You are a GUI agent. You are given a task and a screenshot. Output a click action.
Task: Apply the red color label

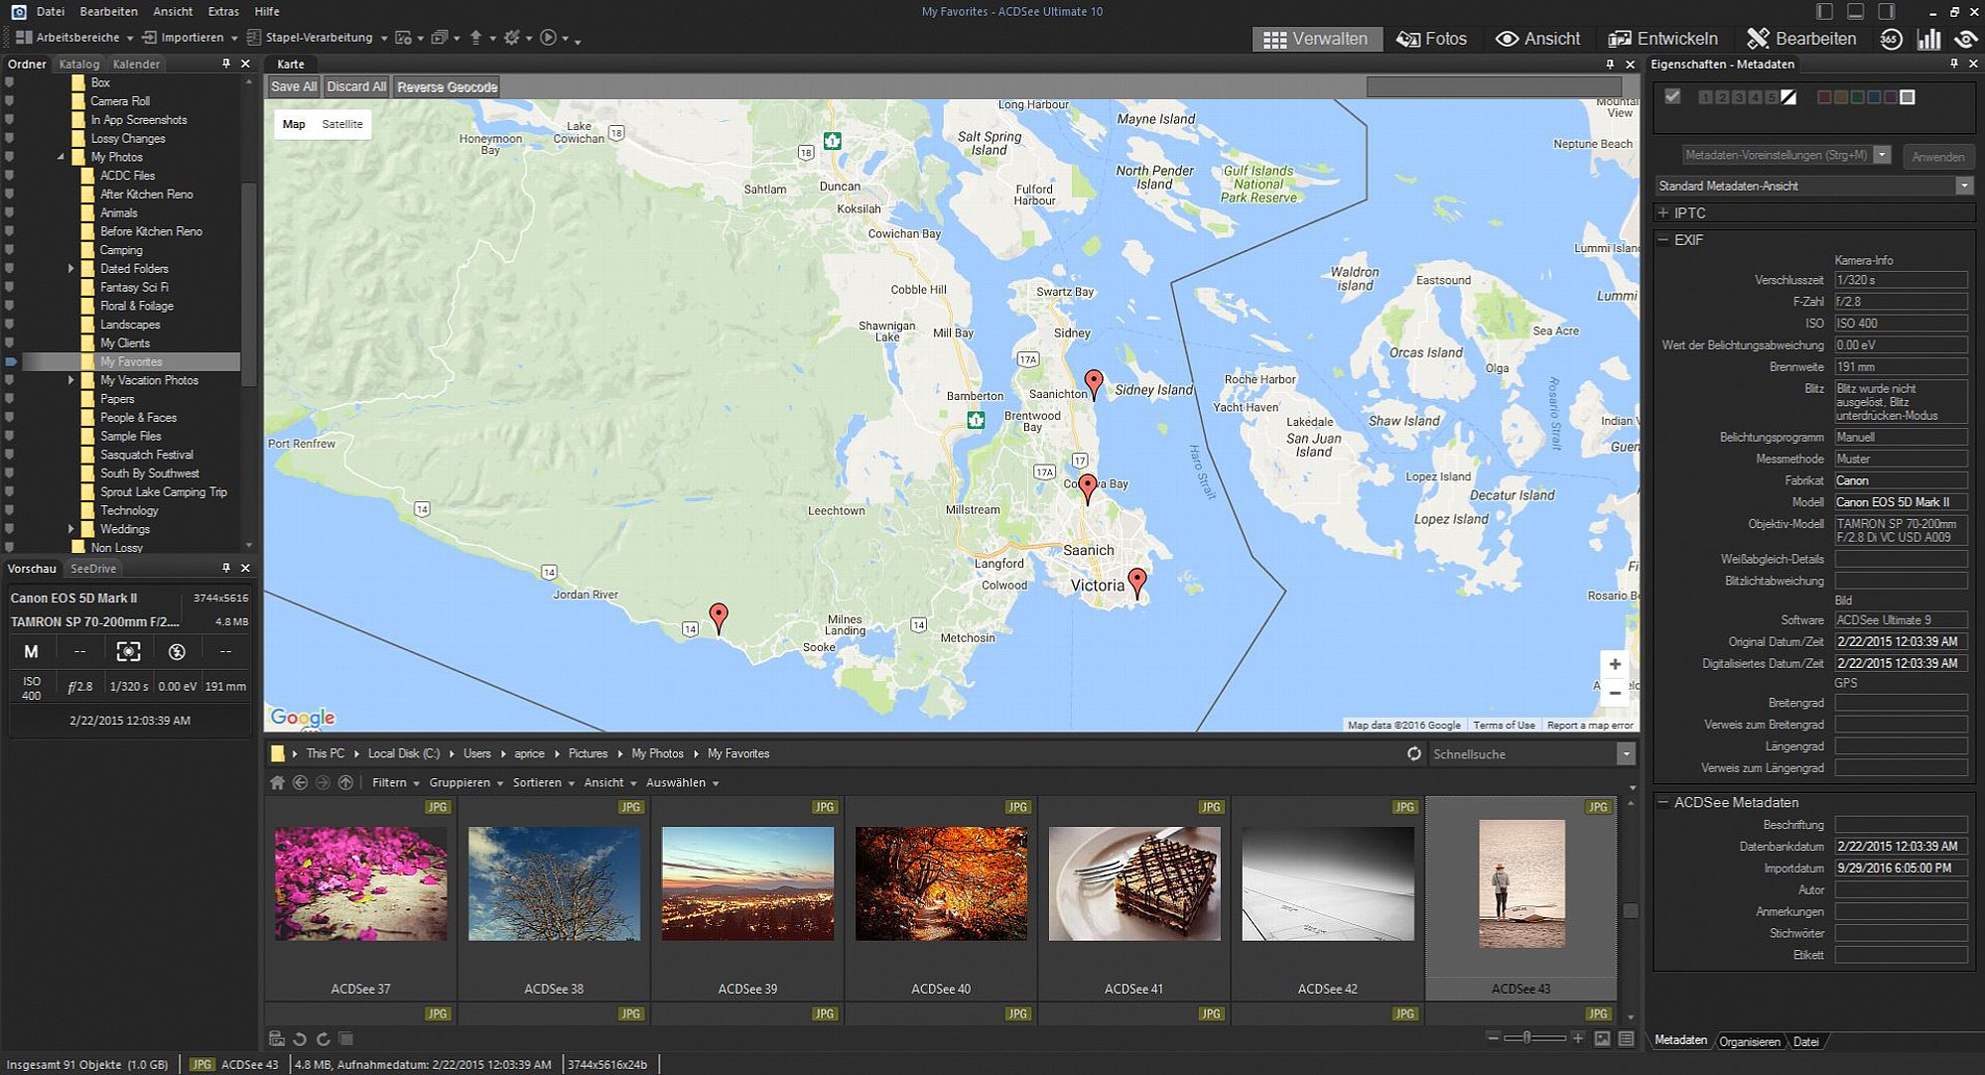(1824, 97)
